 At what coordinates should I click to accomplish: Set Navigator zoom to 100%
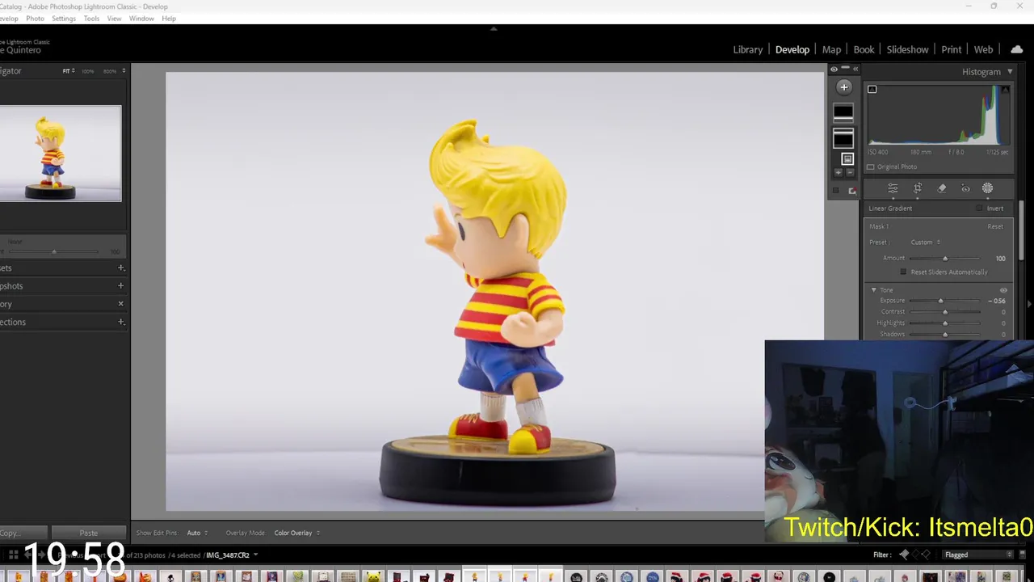pyautogui.click(x=87, y=71)
